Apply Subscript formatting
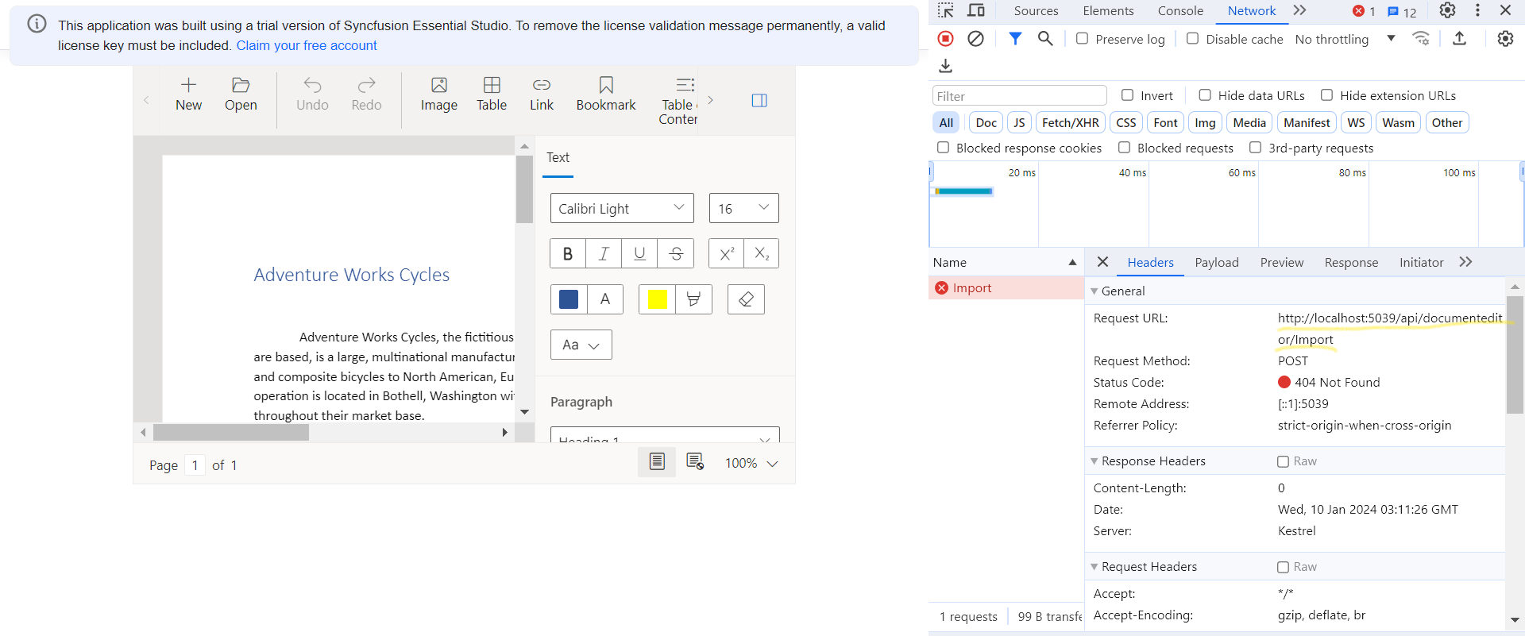Image resolution: width=1525 pixels, height=636 pixels. (762, 254)
